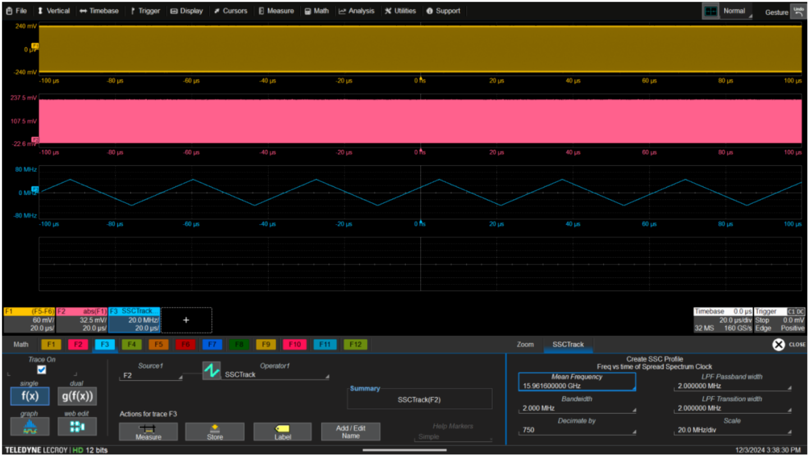
Task: Switch to dual g(f(x)) function mode
Action: pyautogui.click(x=77, y=396)
